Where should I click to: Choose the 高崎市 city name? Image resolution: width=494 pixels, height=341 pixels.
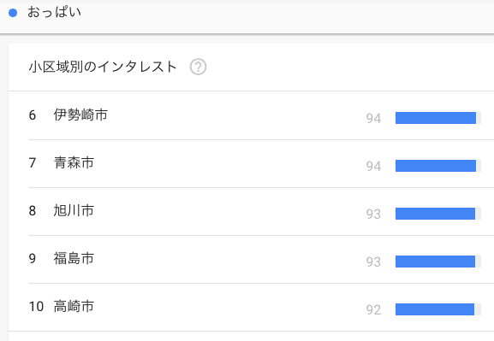tap(74, 306)
